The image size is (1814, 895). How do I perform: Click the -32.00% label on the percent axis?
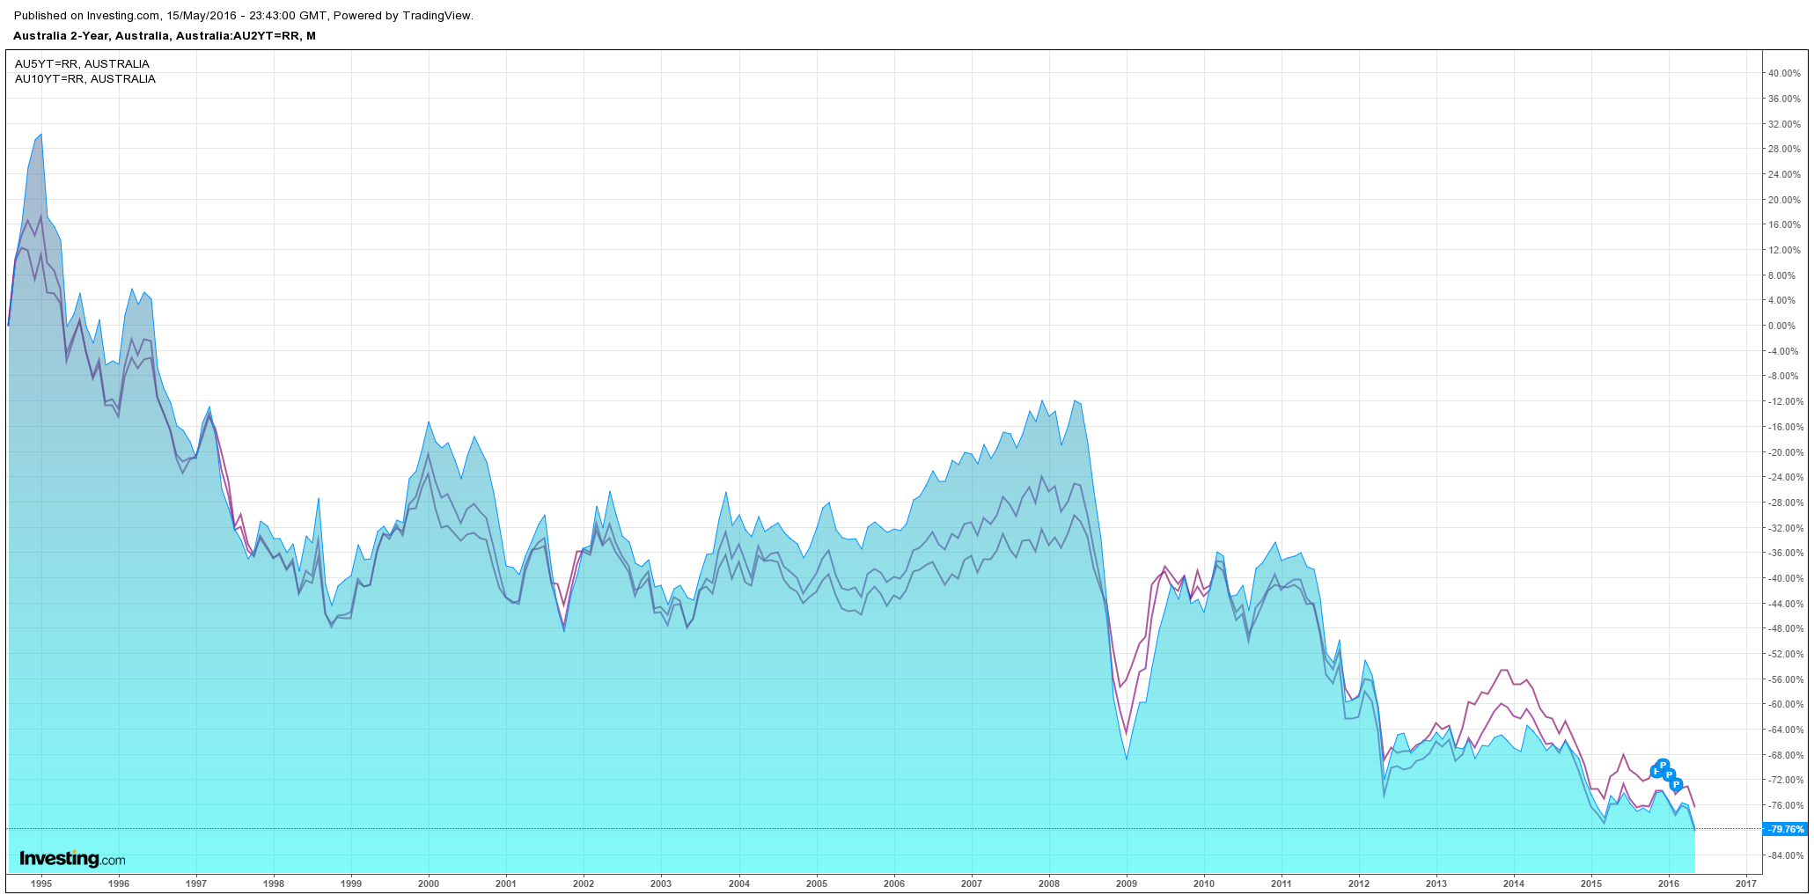[1786, 528]
